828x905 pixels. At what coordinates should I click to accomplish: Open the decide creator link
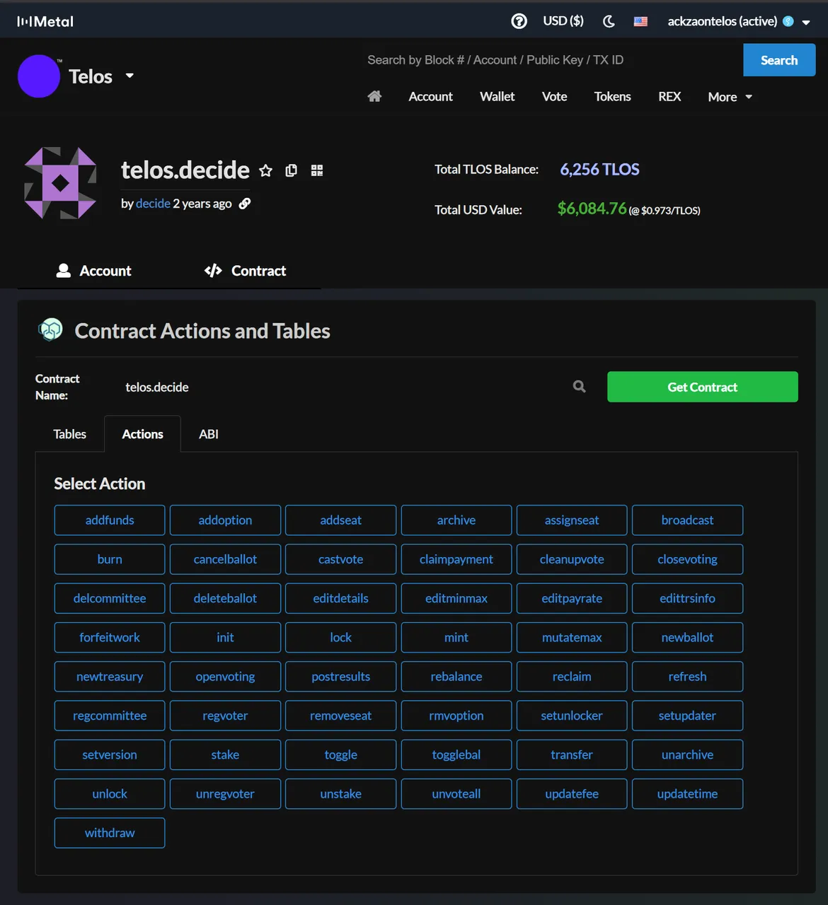coord(153,204)
